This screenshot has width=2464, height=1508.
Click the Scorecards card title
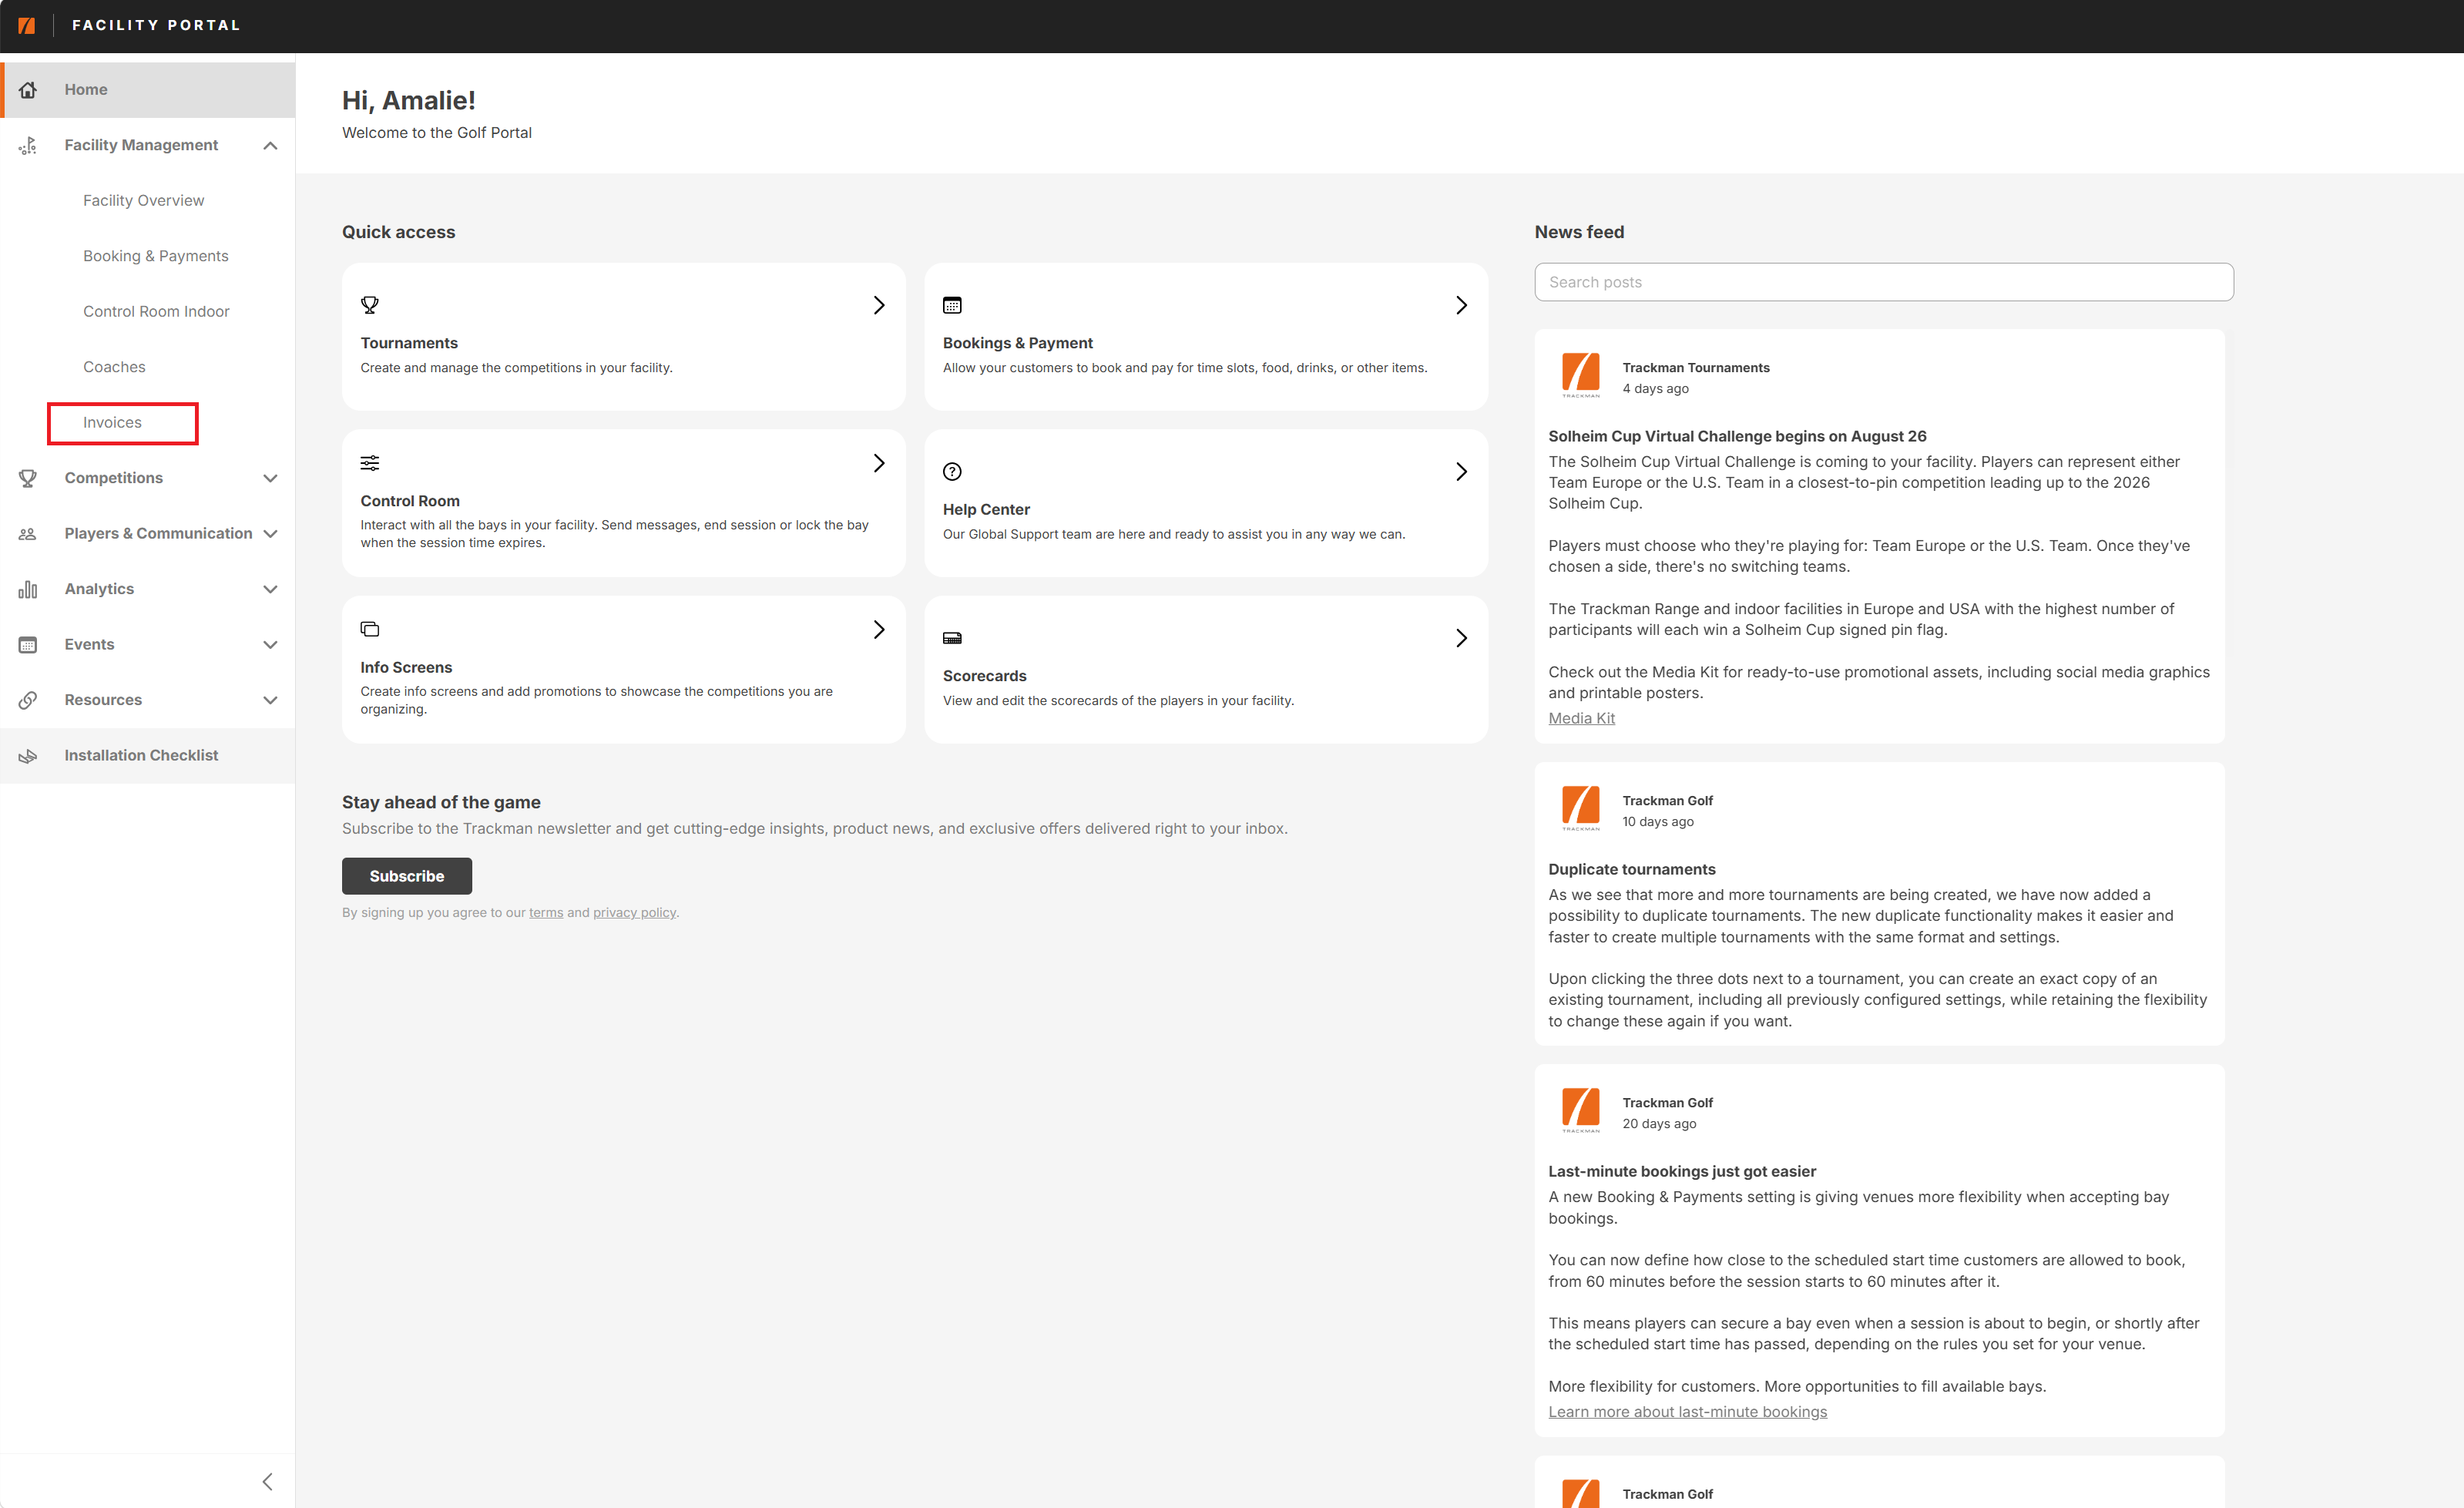pos(984,676)
